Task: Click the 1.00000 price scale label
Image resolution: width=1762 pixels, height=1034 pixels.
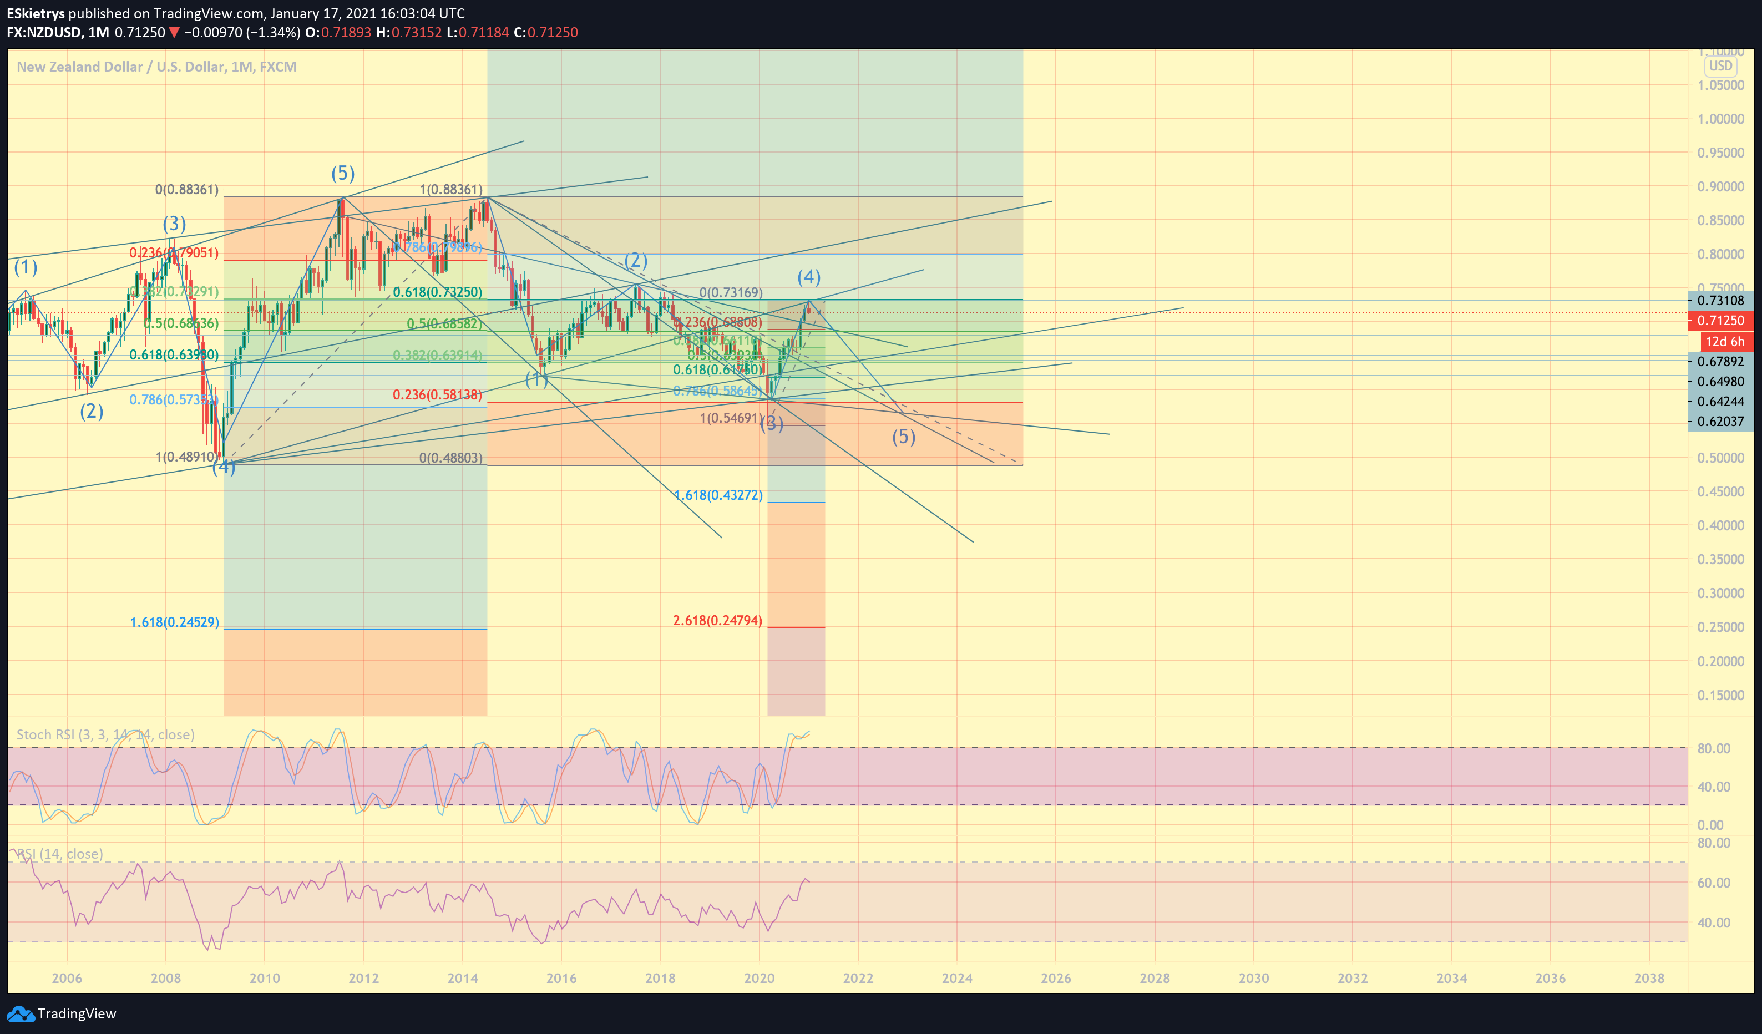Action: (x=1721, y=119)
